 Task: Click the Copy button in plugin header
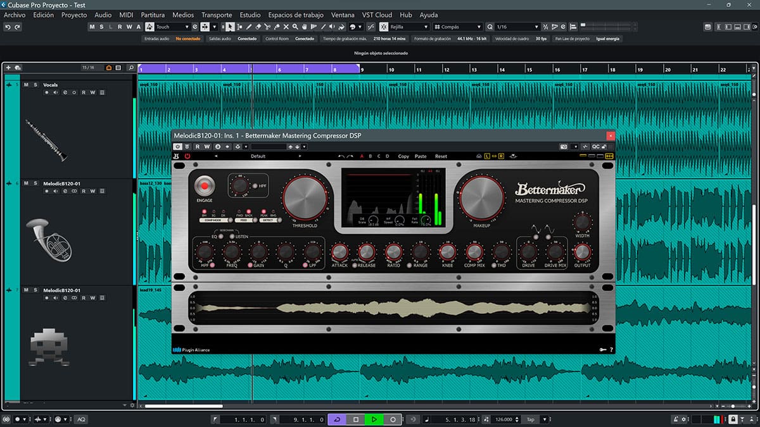tap(403, 156)
